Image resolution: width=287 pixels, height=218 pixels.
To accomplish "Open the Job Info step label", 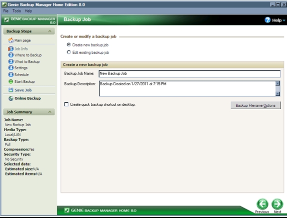I will (21, 49).
